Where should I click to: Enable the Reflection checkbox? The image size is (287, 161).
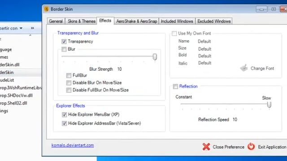pos(175,86)
